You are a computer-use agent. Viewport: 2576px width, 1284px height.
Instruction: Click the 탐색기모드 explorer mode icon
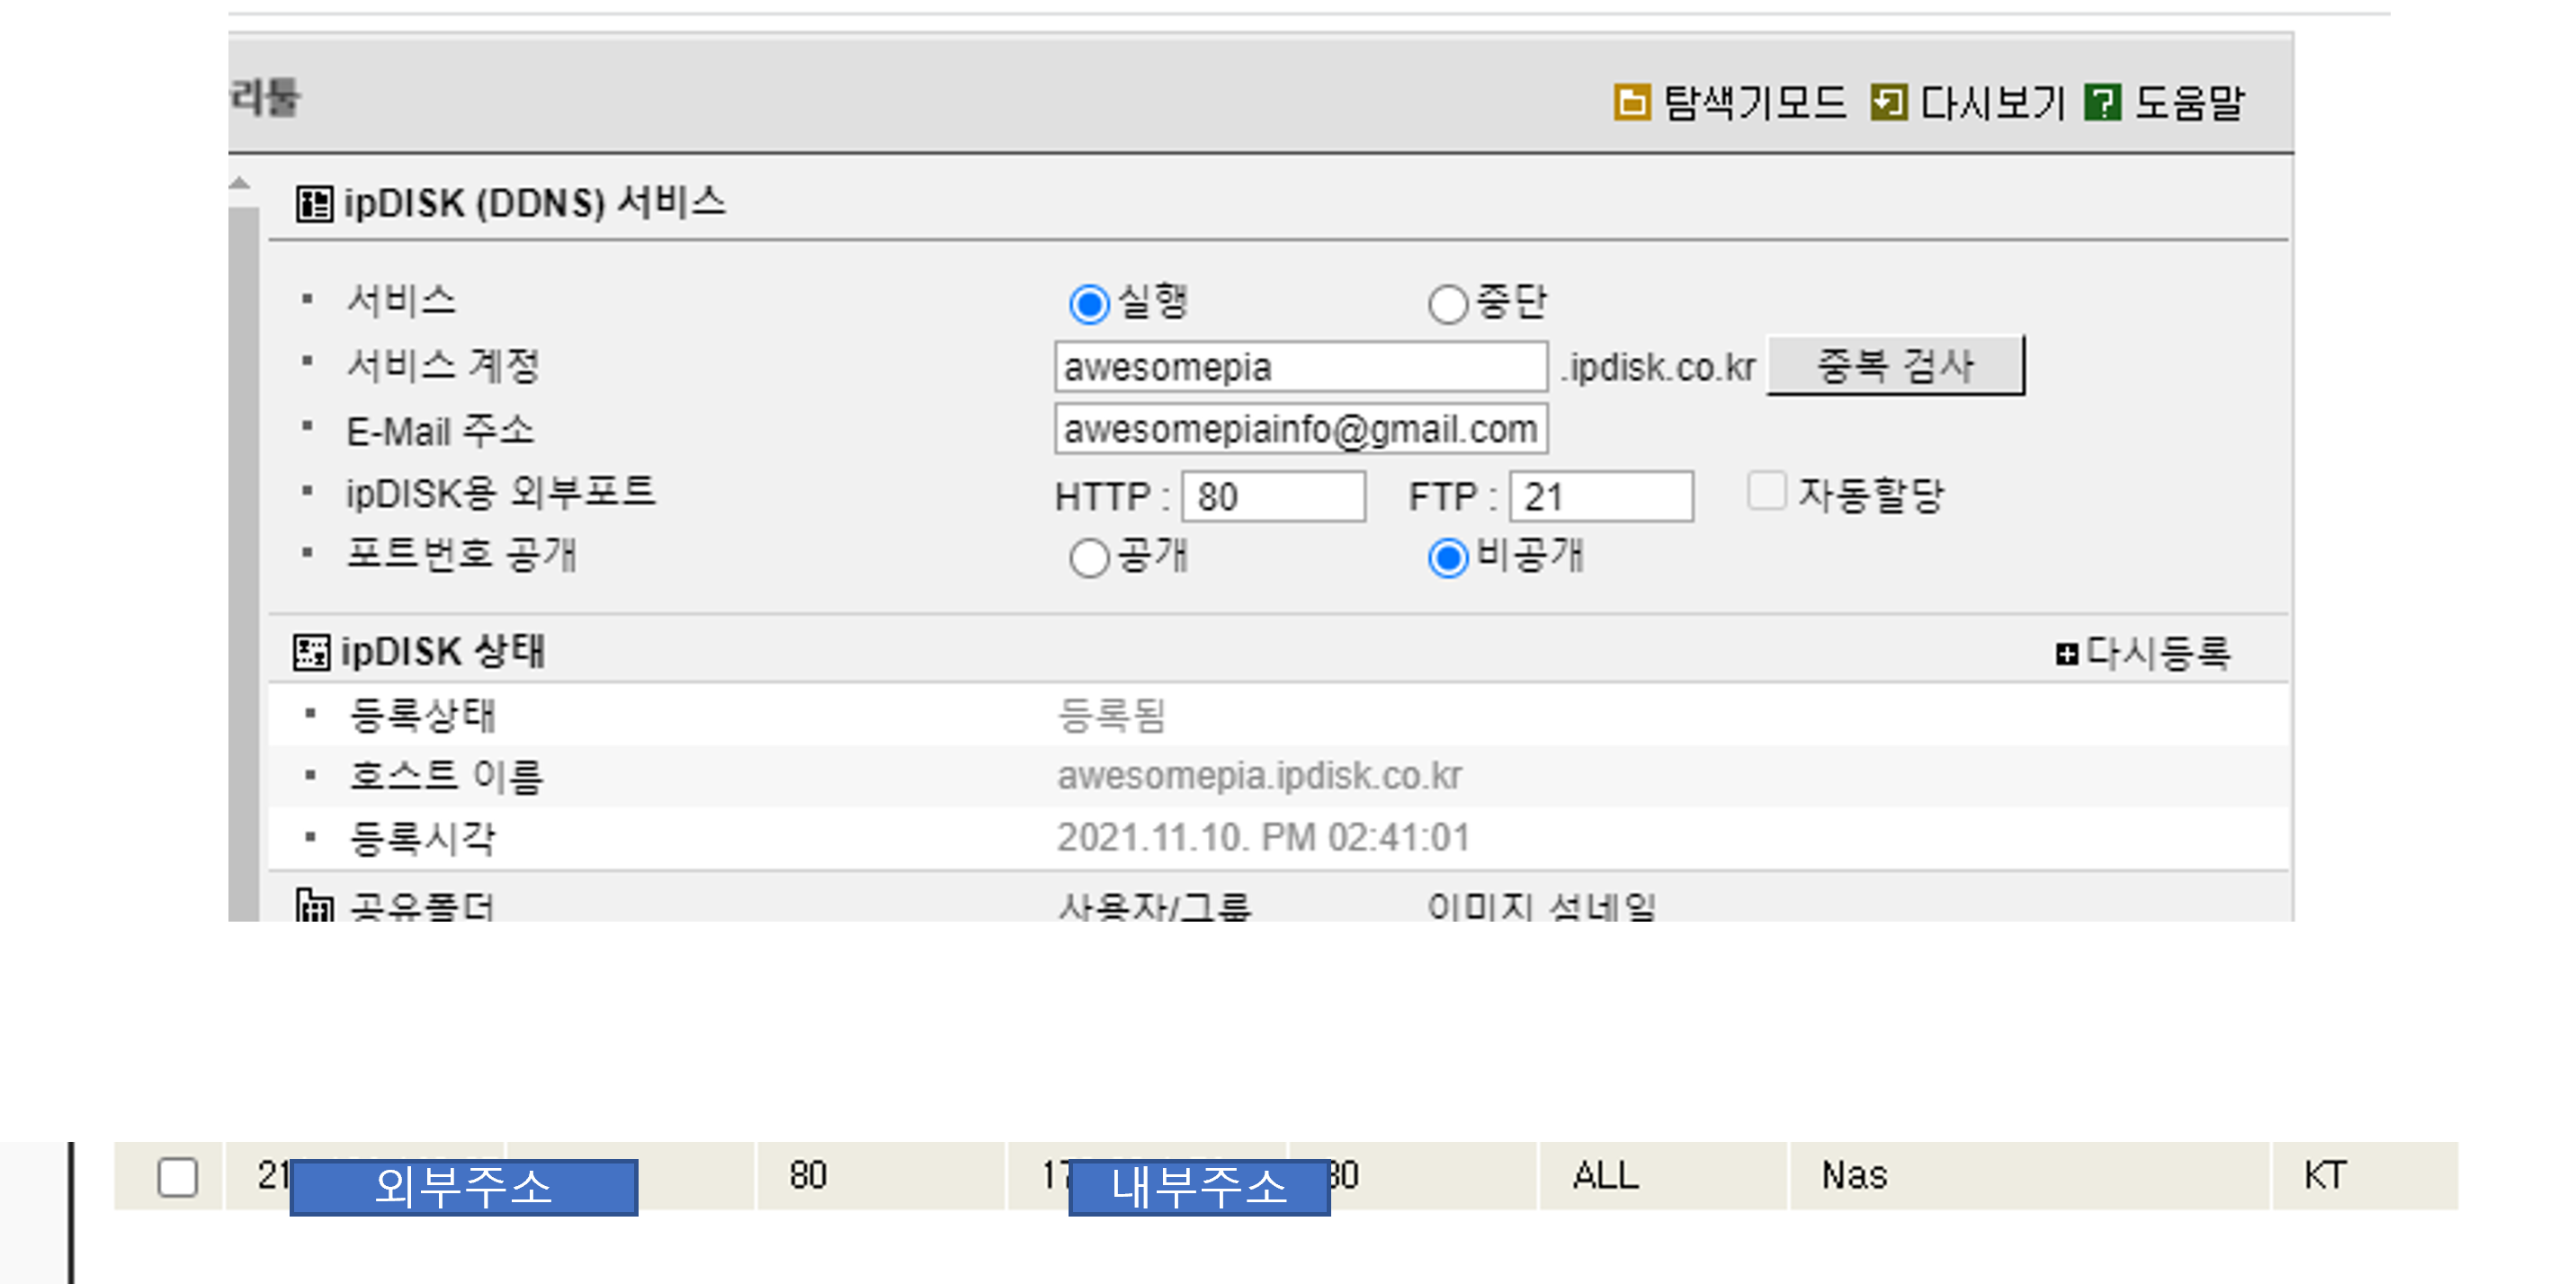pyautogui.click(x=1631, y=102)
